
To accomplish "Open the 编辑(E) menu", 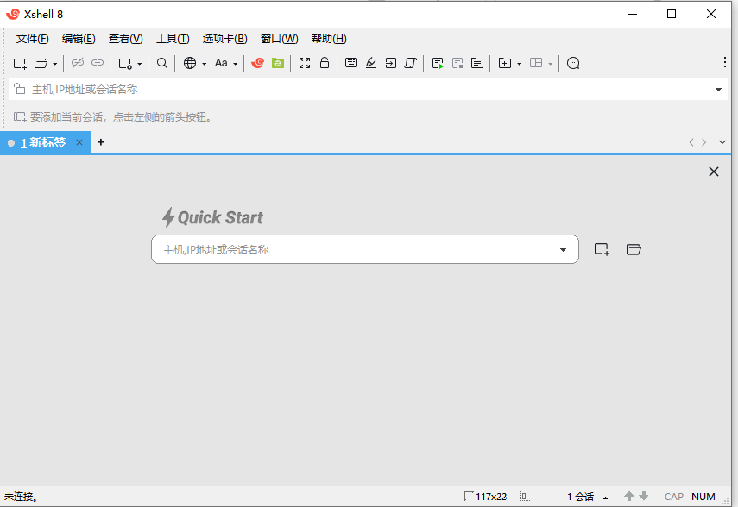I will click(x=79, y=39).
